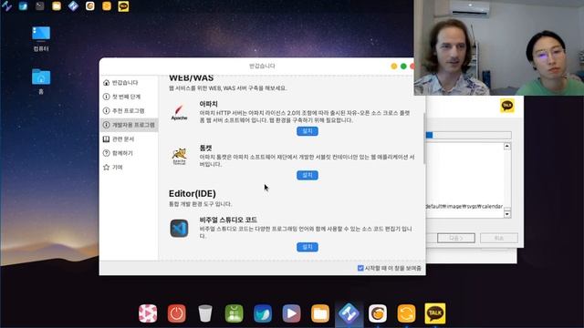The image size is (584, 328).
Task: Launch the blue bird browser from the top panel
Action: click(23, 6)
